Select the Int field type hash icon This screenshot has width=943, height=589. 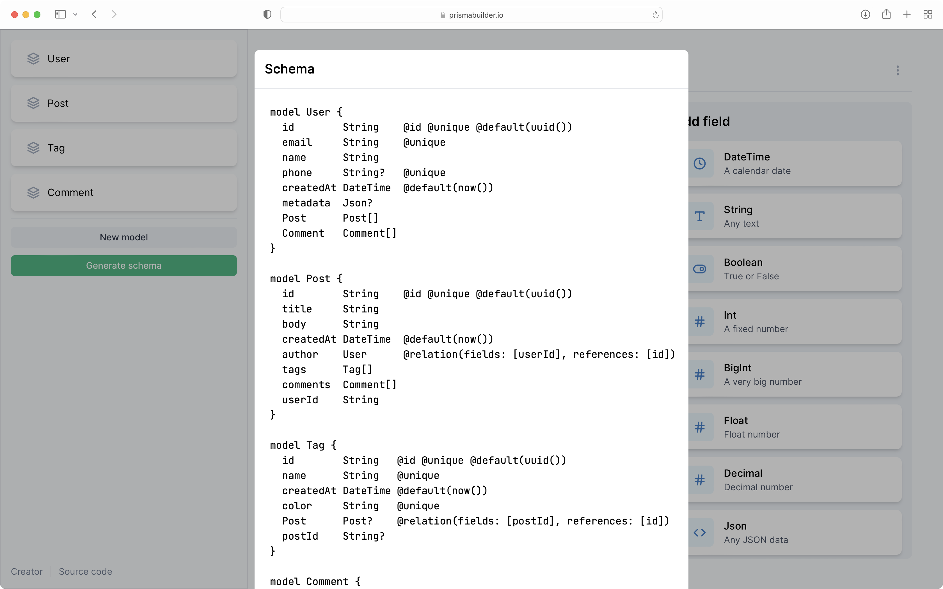click(x=700, y=321)
